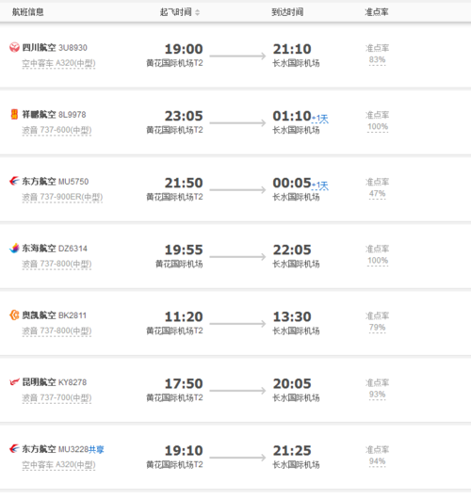
Task: Select the 19:55 Donghai Airlines flight row
Action: coord(235,256)
